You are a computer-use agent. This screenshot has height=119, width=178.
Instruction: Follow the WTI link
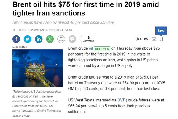[122, 100]
